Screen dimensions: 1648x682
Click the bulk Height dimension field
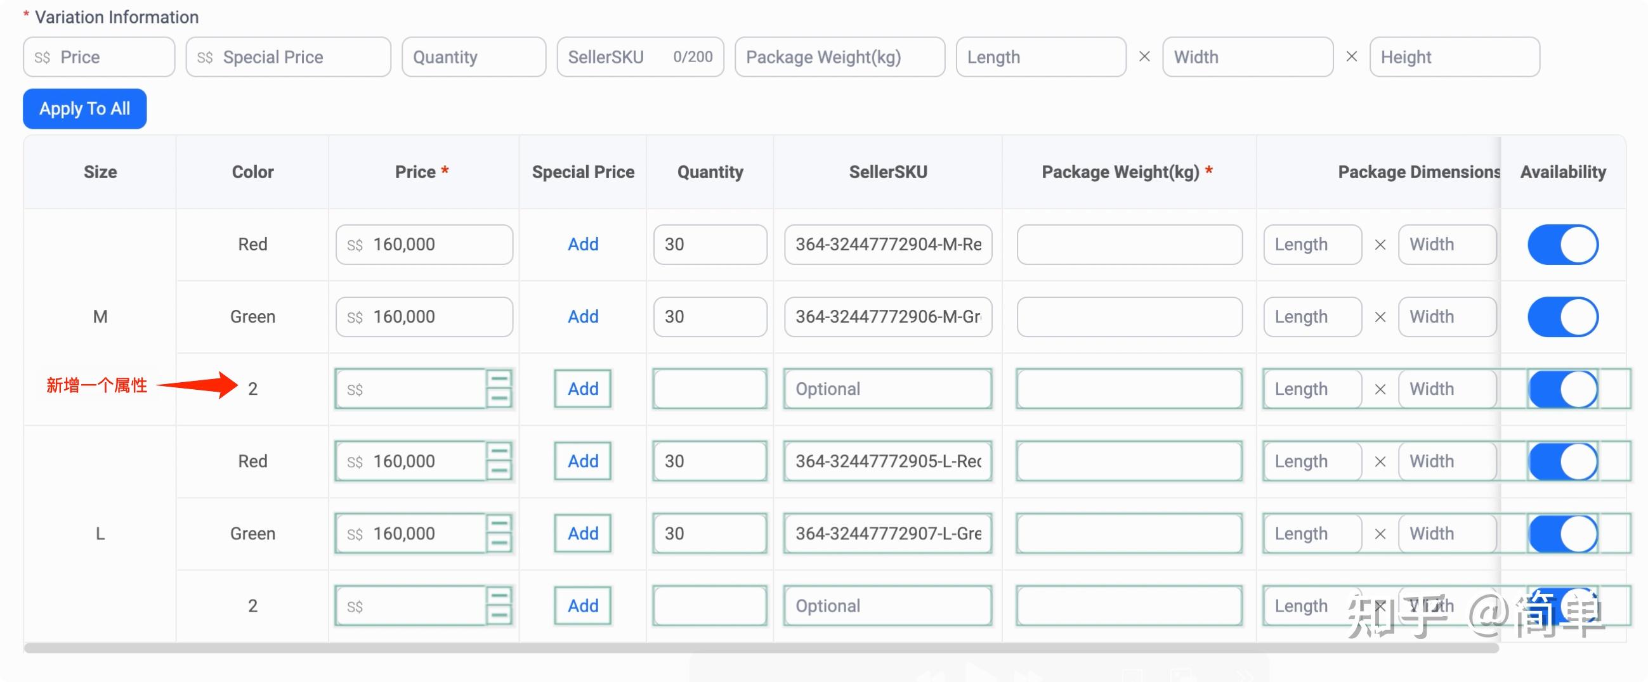[x=1454, y=57]
